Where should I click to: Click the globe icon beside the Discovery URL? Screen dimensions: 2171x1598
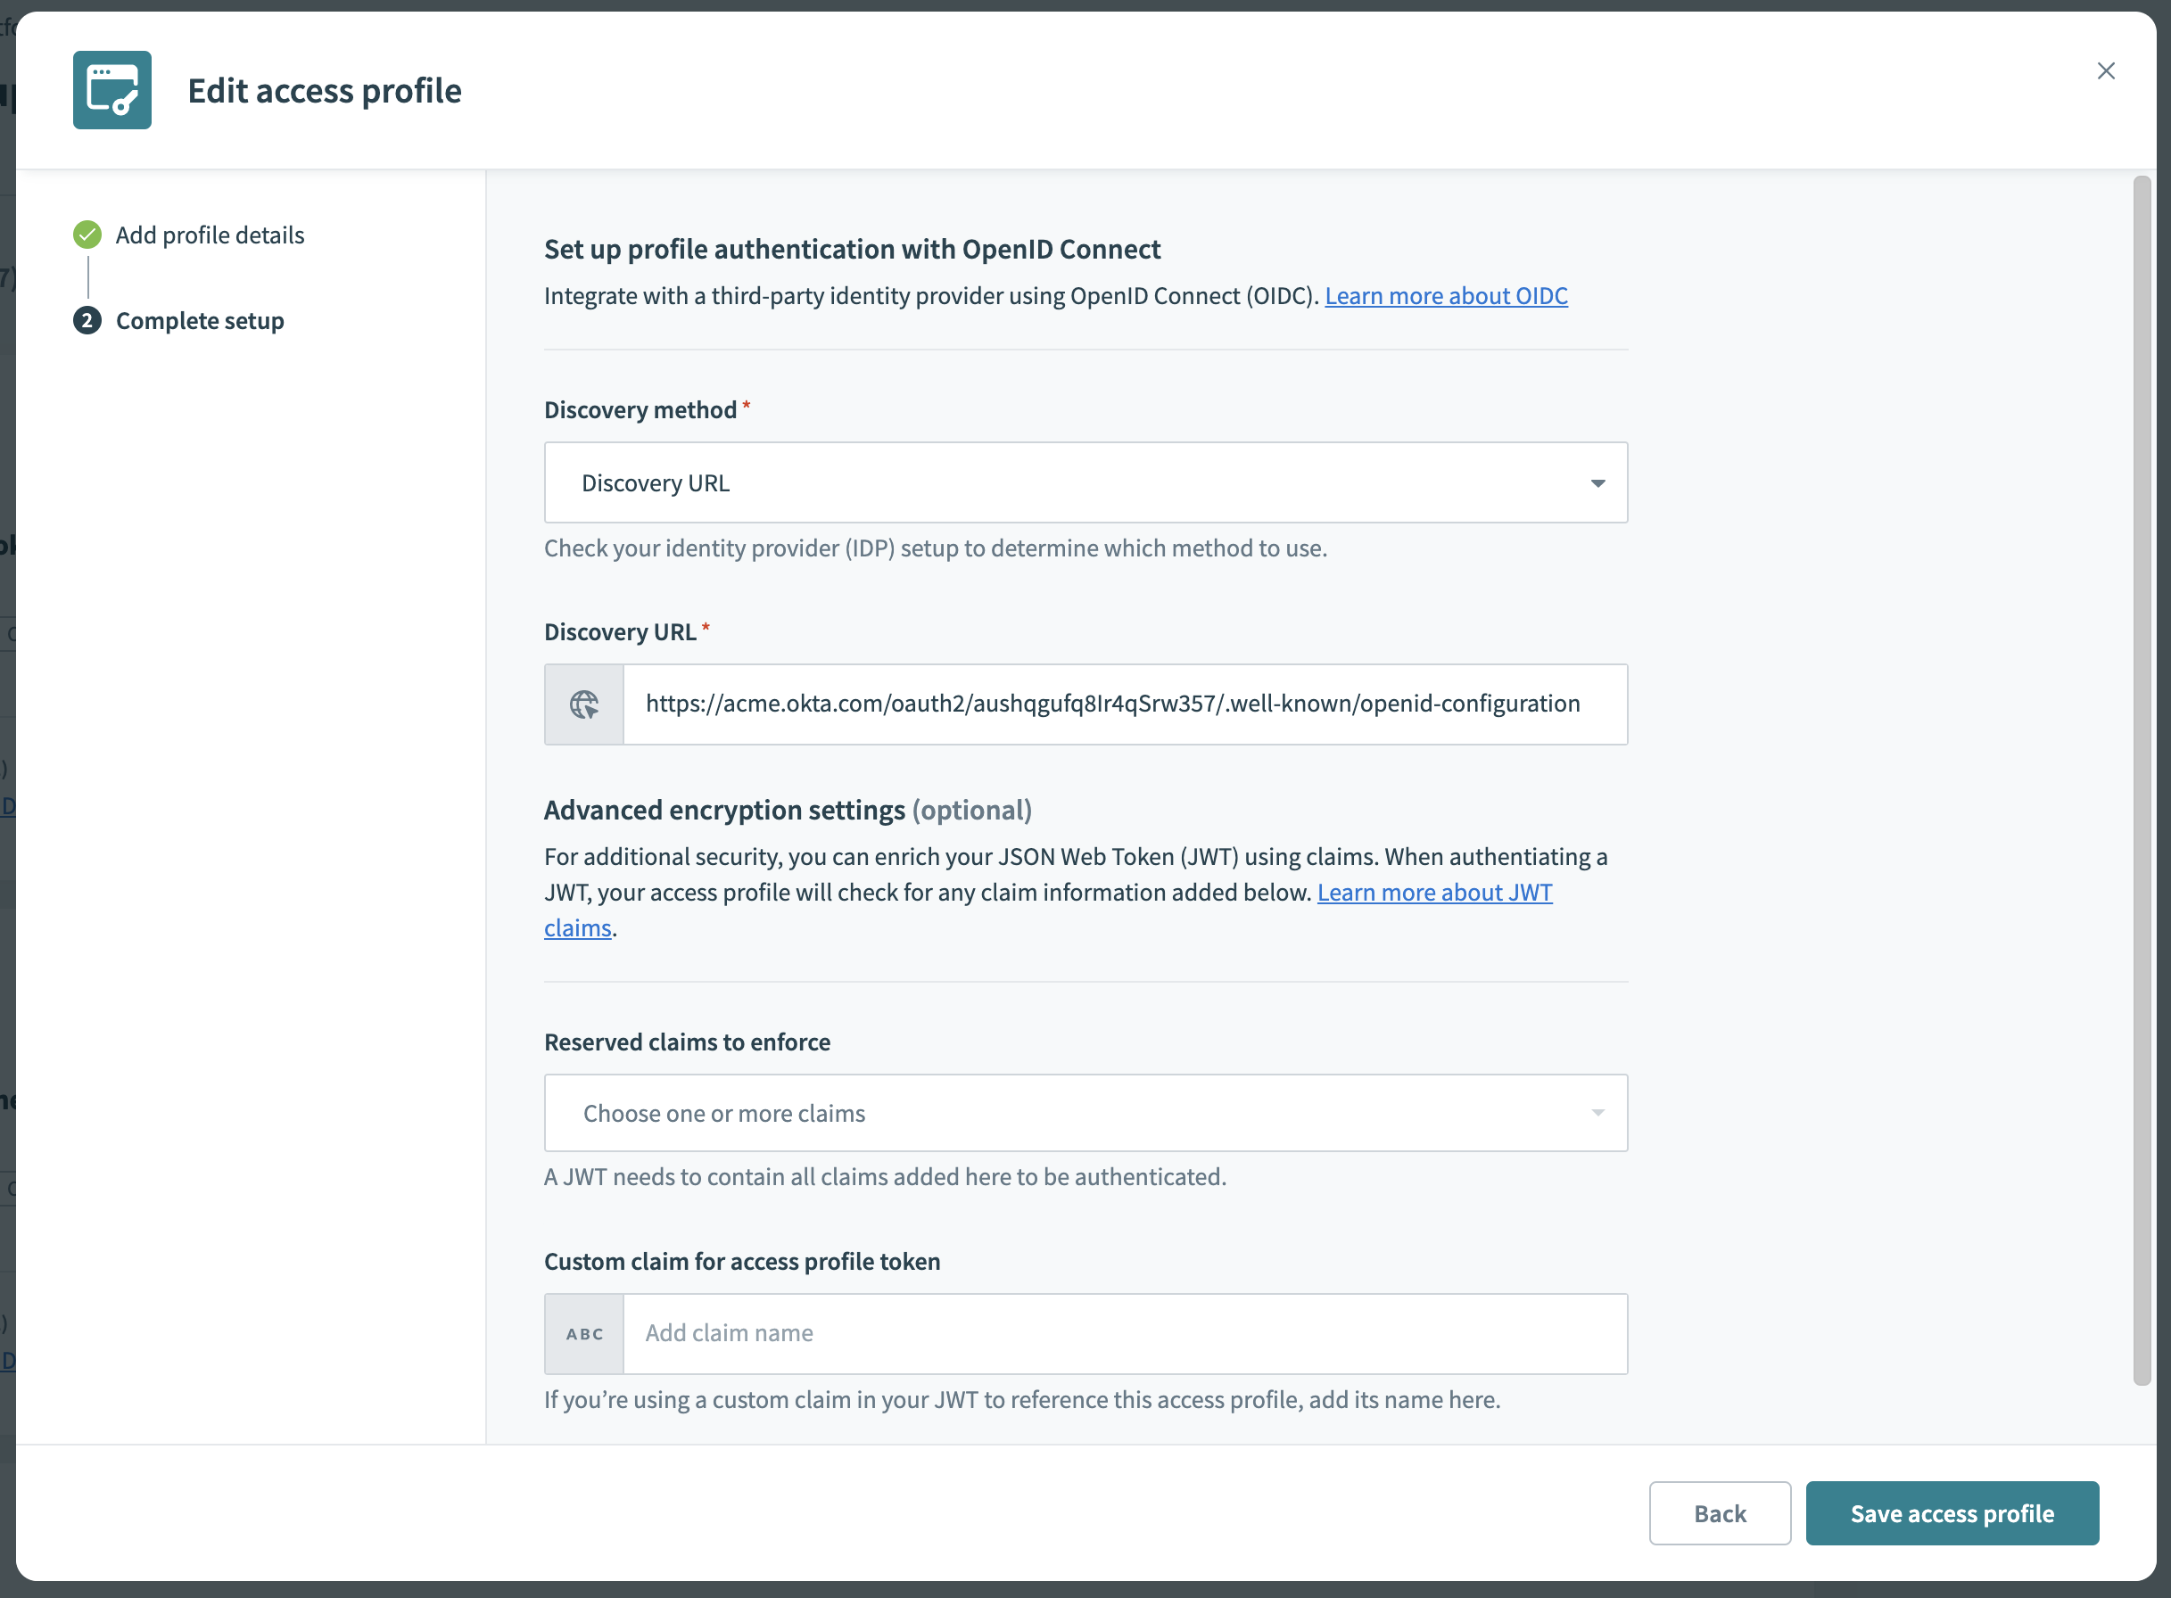(583, 704)
